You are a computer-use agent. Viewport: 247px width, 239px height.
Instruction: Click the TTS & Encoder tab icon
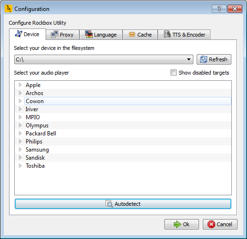tap(167, 34)
